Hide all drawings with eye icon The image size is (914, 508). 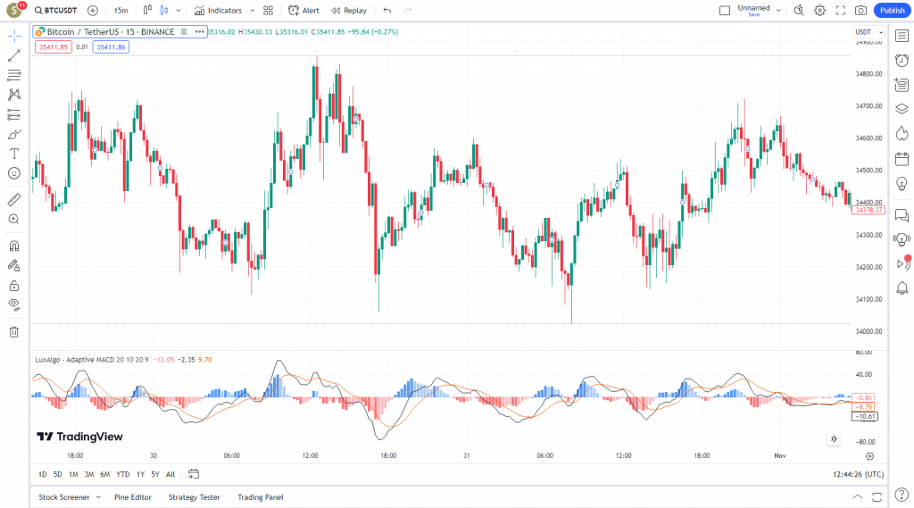[14, 304]
